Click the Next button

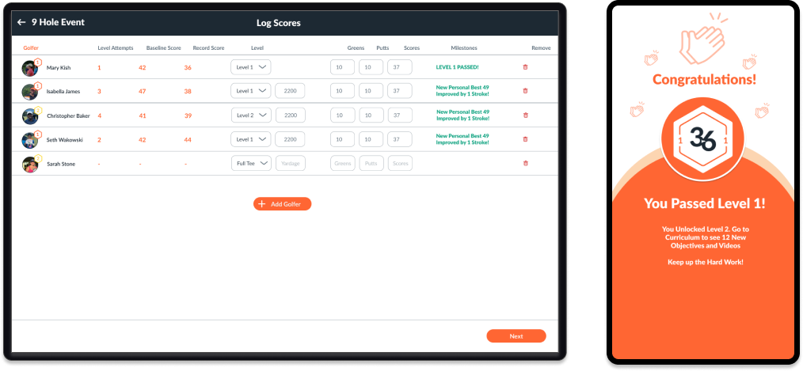coord(516,336)
